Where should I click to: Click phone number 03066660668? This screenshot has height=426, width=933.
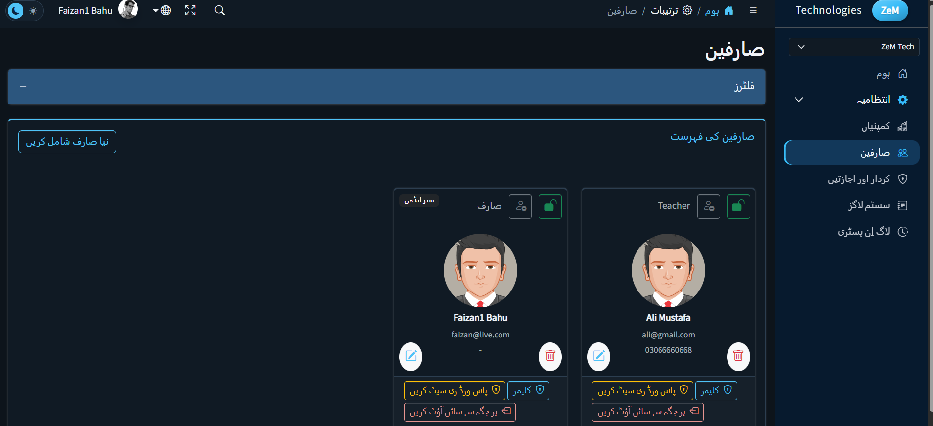click(x=668, y=350)
